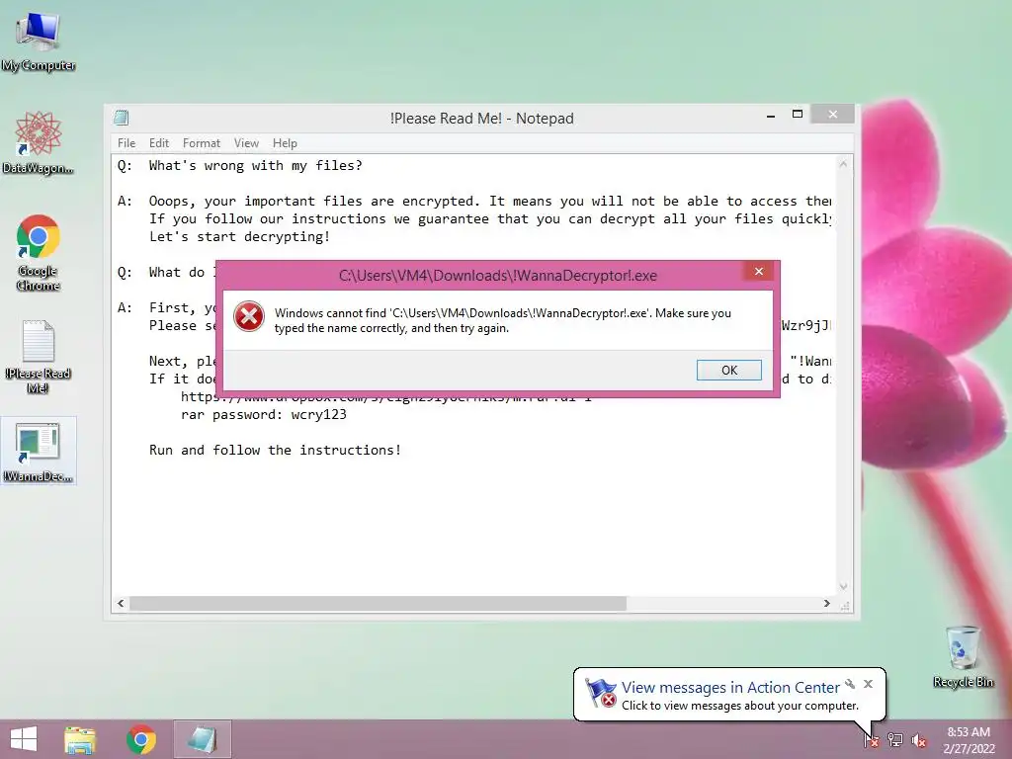Open the volume tray icon
This screenshot has height=759, width=1012.
coord(919,740)
